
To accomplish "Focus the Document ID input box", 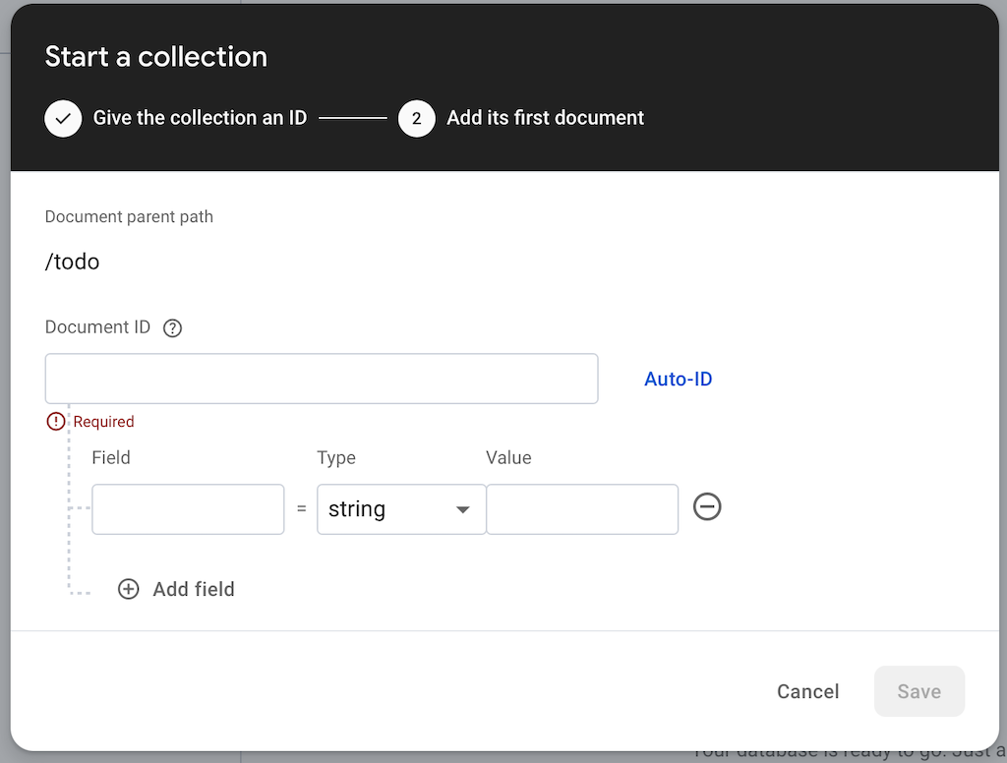I will [322, 379].
